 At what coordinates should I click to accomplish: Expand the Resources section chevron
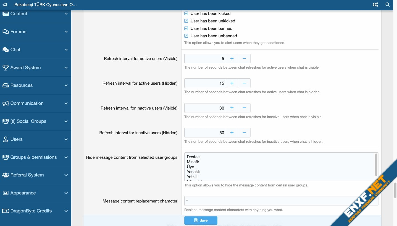point(66,85)
